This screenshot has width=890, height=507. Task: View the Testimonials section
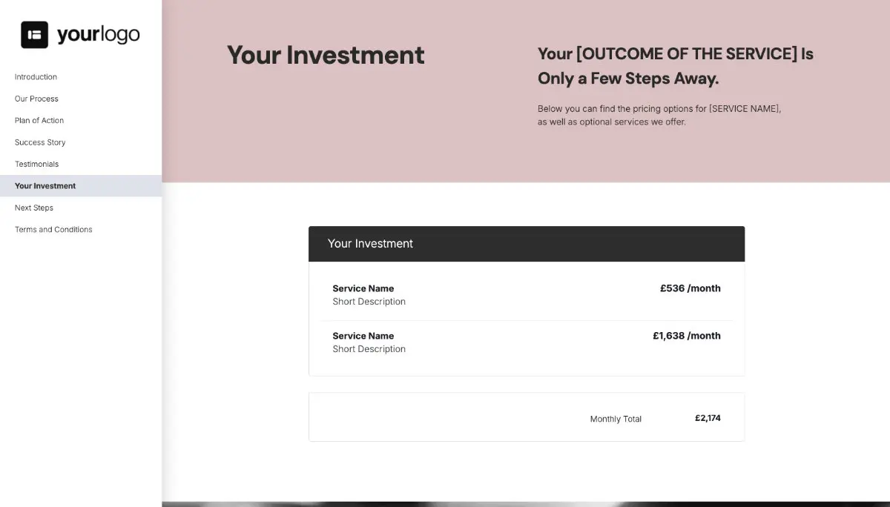[x=36, y=164]
